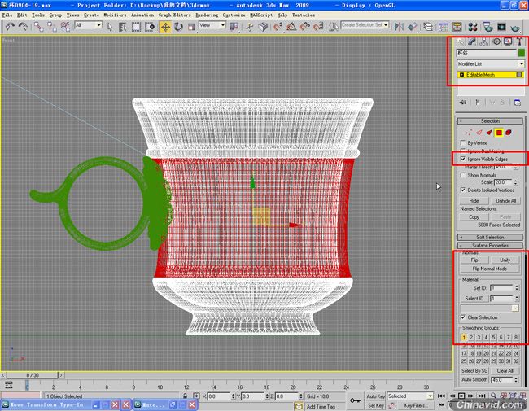The width and height of the screenshot is (529, 411).
Task: Select Face sub-object triangle icon
Action: tap(489, 133)
